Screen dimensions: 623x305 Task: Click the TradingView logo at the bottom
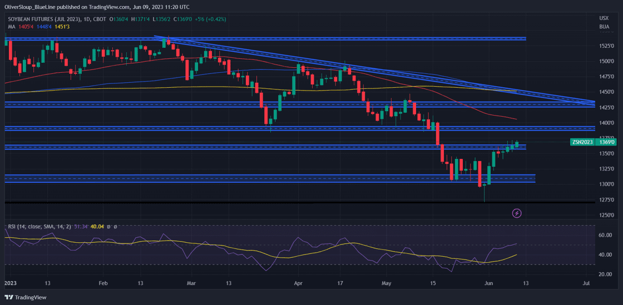(x=26, y=297)
